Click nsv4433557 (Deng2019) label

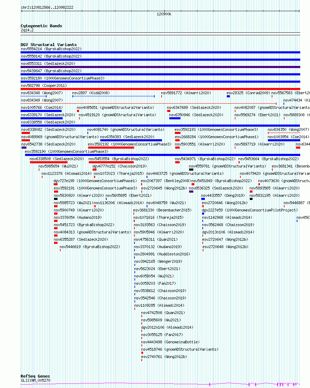click(223, 195)
